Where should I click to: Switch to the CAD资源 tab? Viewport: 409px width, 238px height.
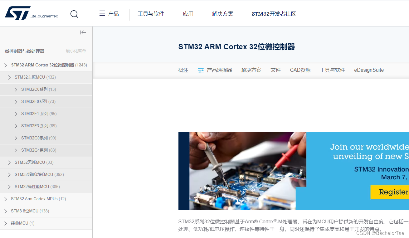(300, 70)
